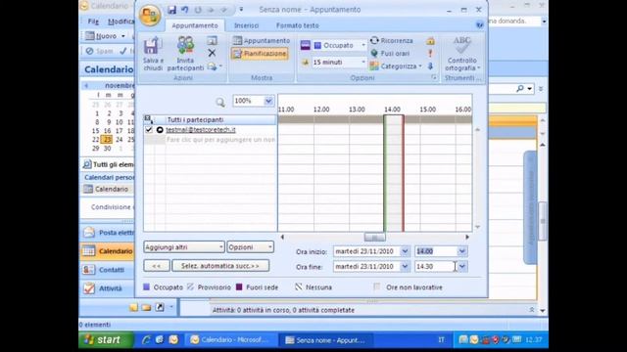Viewport: 627px width, 352px height.
Task: Open Ora inizio time dropdown arrow
Action: click(x=462, y=251)
